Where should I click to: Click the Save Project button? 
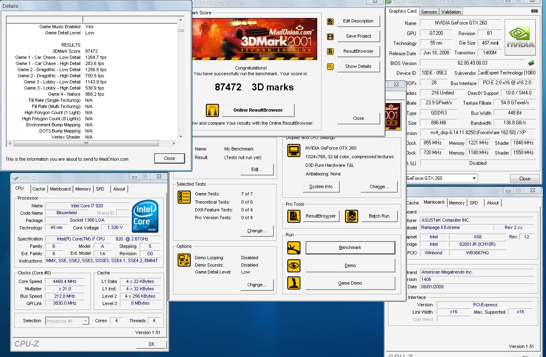(x=358, y=36)
